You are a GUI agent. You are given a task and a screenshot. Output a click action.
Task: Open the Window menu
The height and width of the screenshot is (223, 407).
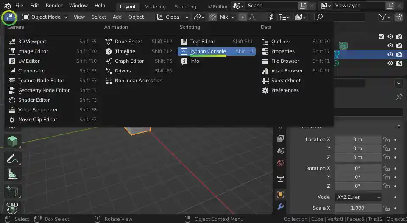(78, 6)
